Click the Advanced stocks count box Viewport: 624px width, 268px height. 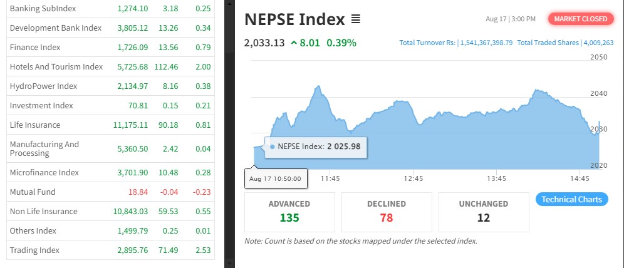(x=289, y=212)
